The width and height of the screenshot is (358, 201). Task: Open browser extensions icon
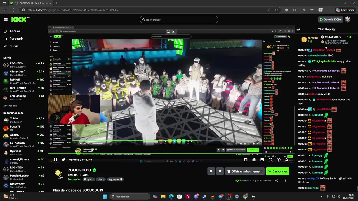[295, 10]
